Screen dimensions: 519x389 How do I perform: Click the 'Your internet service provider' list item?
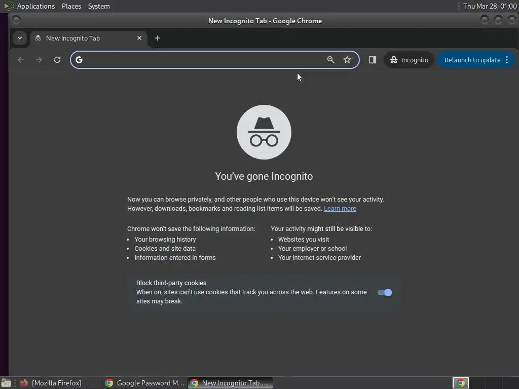click(319, 257)
